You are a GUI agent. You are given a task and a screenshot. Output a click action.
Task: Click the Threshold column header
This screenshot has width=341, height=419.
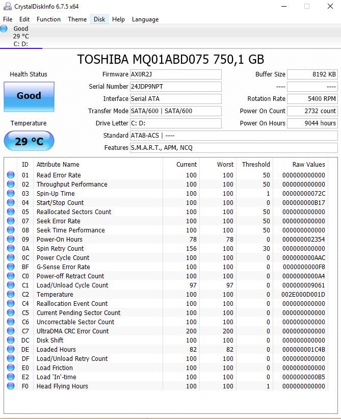point(256,164)
